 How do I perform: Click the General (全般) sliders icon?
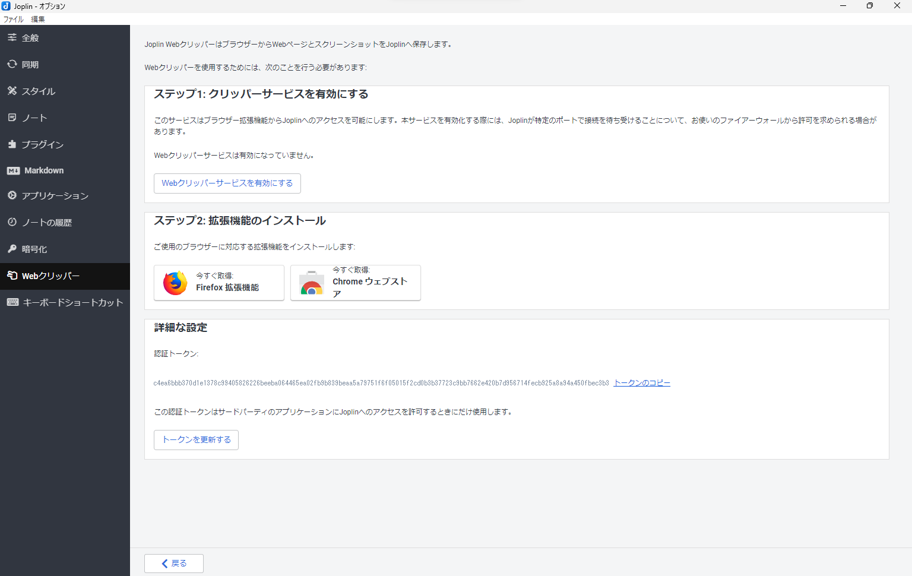tap(12, 37)
